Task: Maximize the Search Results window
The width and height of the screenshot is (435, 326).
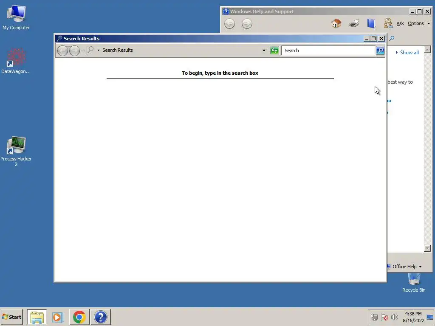Action: pyautogui.click(x=374, y=39)
